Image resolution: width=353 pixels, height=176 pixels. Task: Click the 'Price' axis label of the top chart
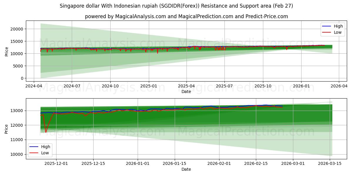(6, 51)
